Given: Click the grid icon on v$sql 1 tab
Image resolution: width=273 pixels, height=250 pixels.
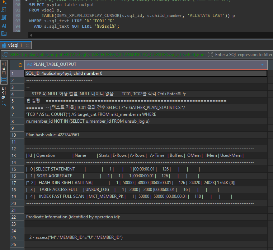Looking at the screenshot, I should (4, 46).
